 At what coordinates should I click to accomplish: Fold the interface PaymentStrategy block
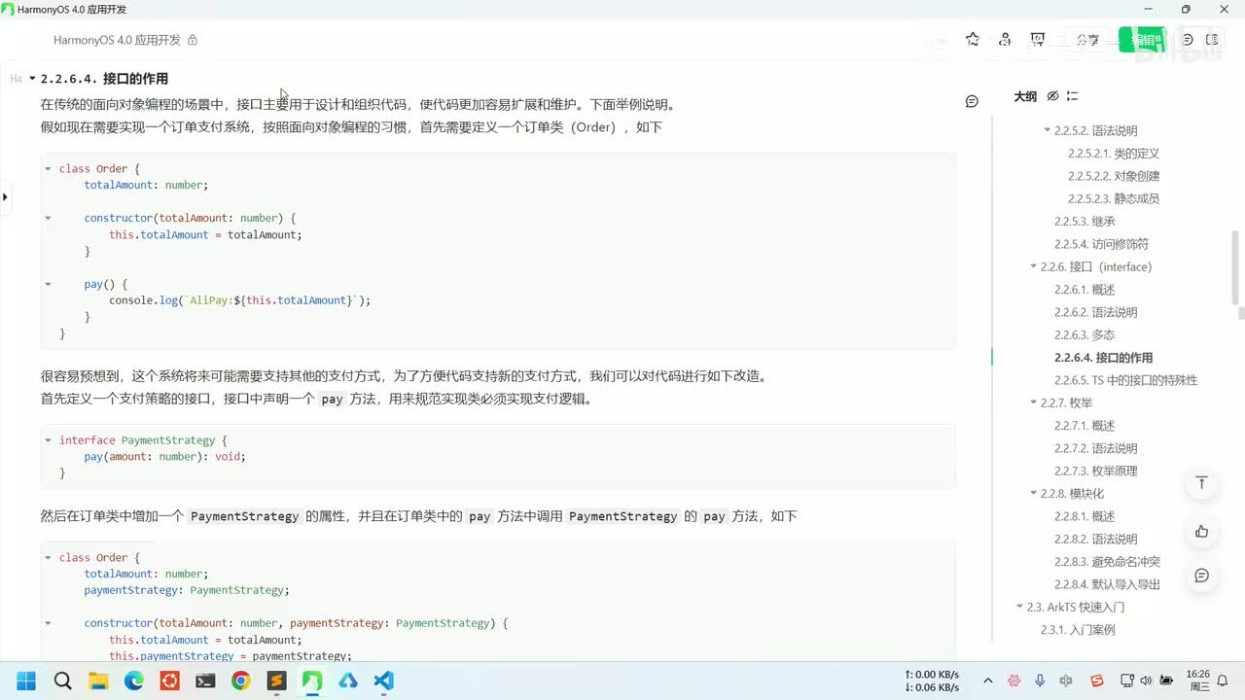(48, 440)
